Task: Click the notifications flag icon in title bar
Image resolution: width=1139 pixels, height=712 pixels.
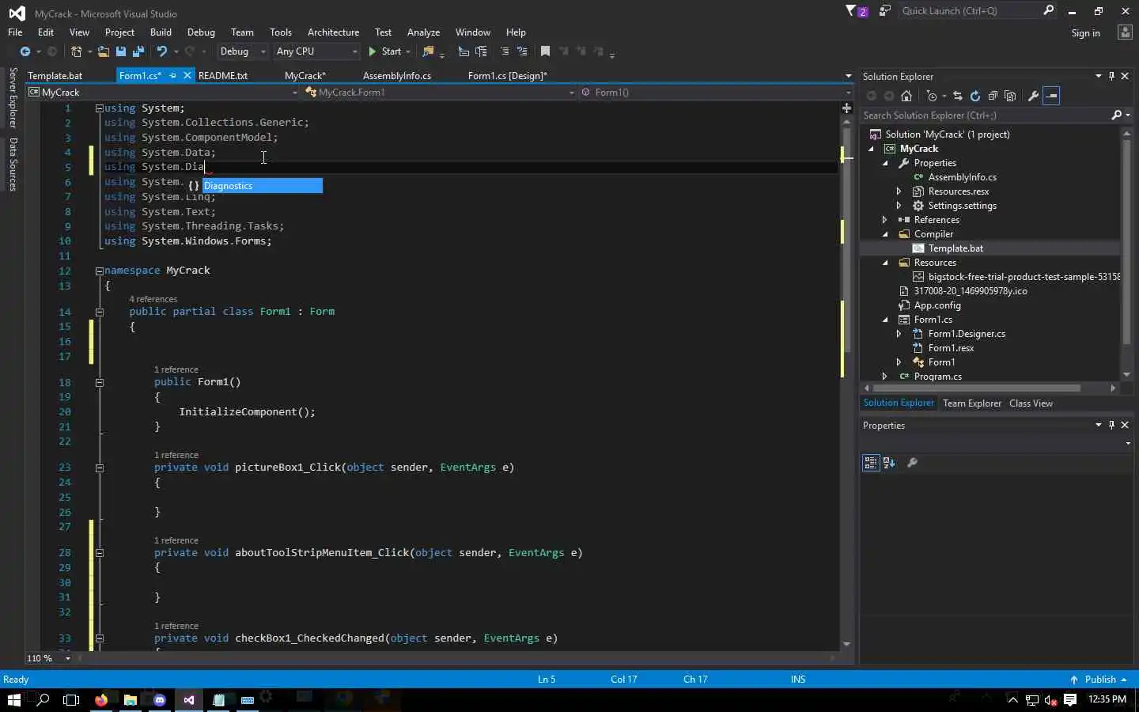Action: 857,11
